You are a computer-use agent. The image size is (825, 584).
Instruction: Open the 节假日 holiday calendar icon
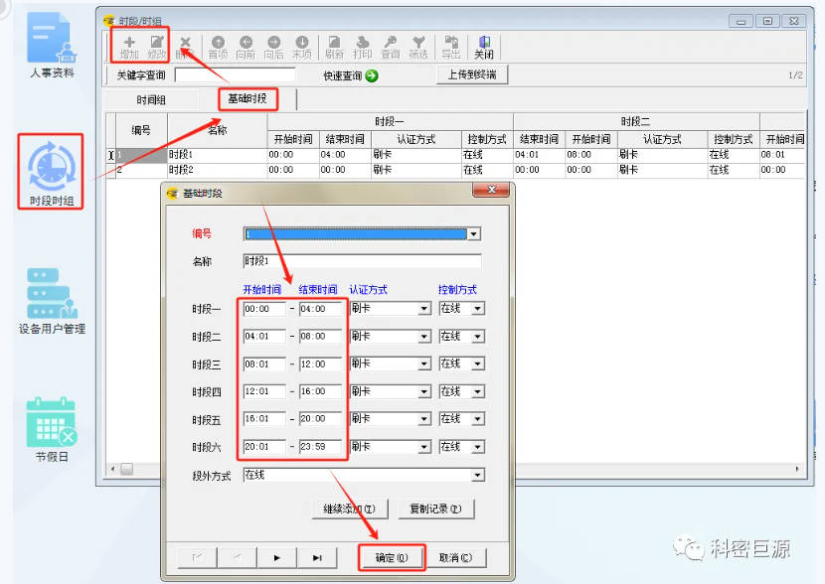click(52, 429)
